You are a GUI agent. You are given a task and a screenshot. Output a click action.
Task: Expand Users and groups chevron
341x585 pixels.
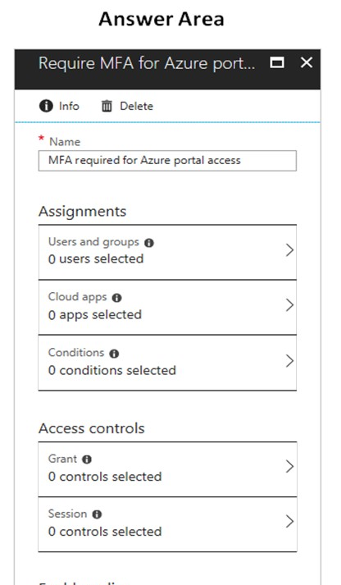289,250
